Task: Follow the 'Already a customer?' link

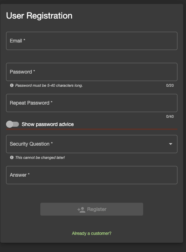Action: [x=92, y=233]
